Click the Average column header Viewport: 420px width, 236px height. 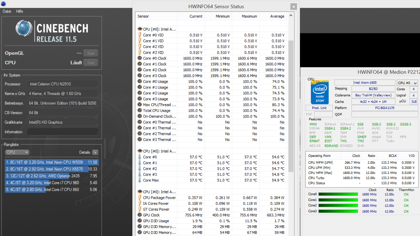(x=273, y=16)
